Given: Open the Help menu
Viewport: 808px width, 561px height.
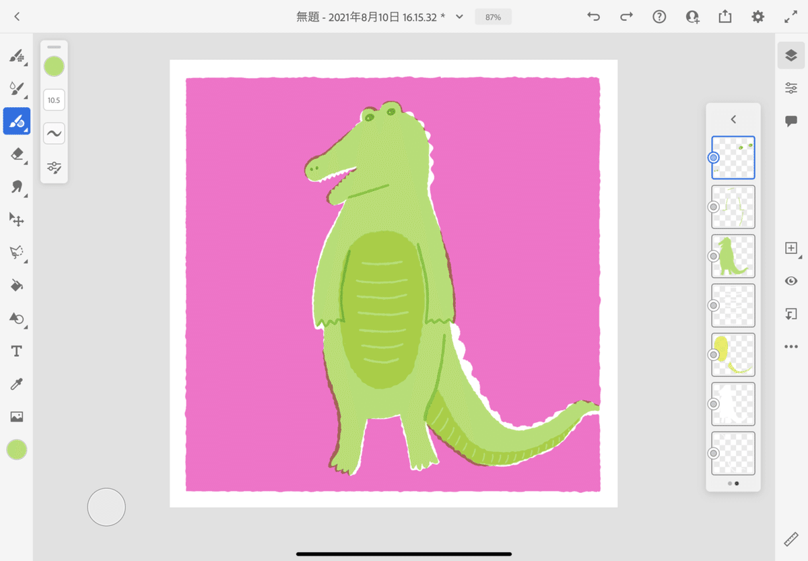Looking at the screenshot, I should click(x=659, y=16).
